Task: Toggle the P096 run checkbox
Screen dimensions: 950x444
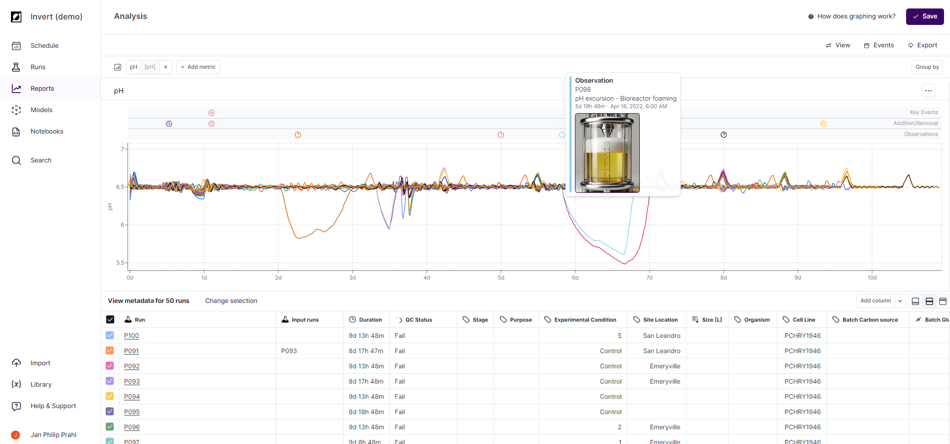Action: (110, 427)
